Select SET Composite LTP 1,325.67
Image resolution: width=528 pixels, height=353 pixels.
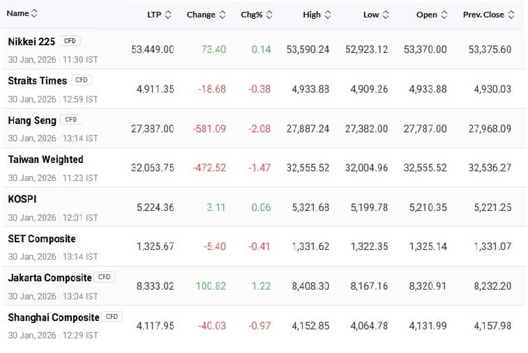(156, 246)
